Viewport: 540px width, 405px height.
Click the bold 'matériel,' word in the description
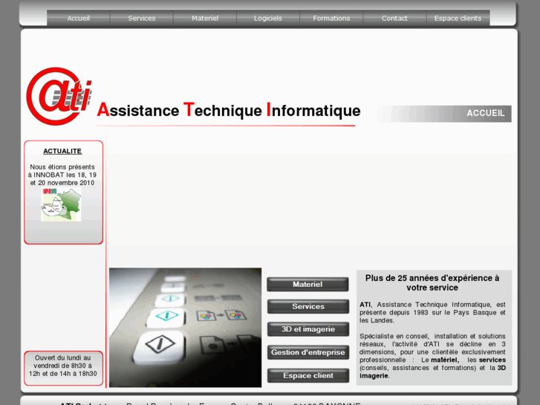445,360
